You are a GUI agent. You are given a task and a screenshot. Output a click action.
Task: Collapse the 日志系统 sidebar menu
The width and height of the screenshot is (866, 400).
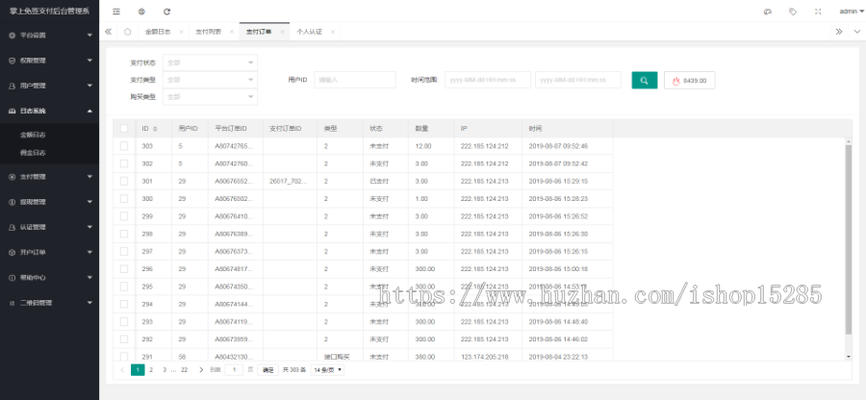point(50,111)
